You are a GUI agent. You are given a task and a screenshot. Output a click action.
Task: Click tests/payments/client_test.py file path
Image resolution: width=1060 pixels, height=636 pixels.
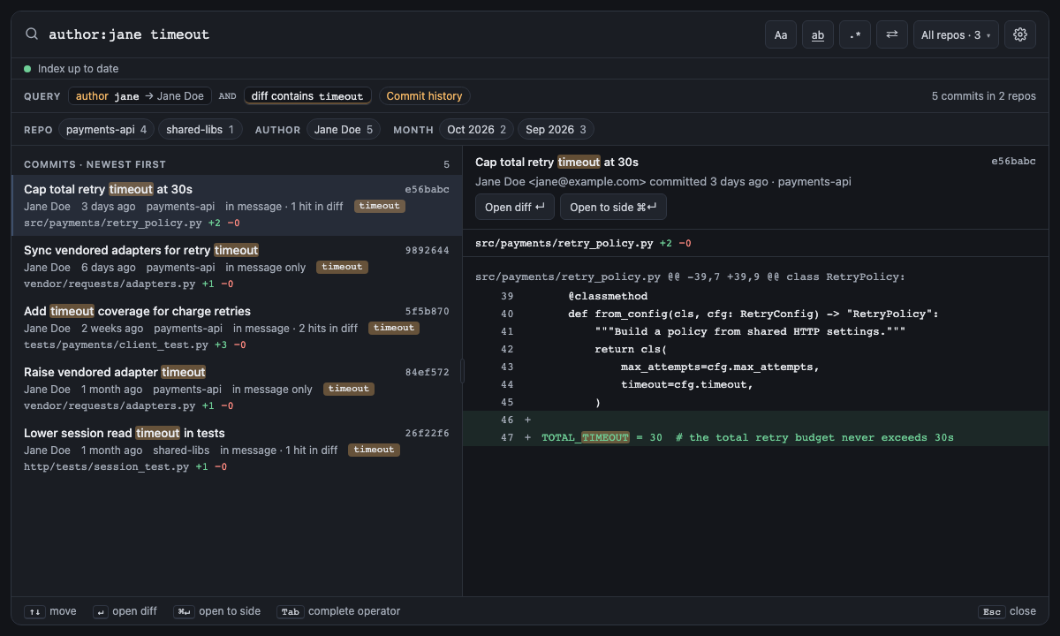point(116,345)
